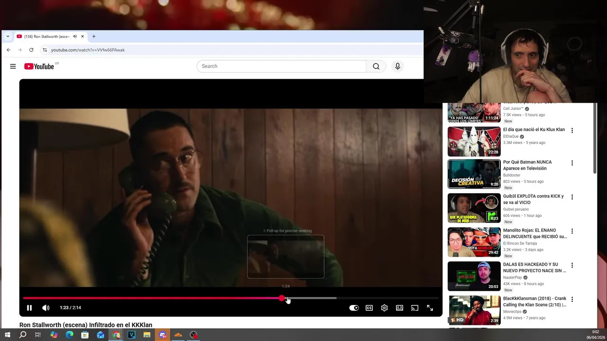Screen dimensions: 607x341
Task: Click the 1:23 / 2:14 time display
Action: 70,308
